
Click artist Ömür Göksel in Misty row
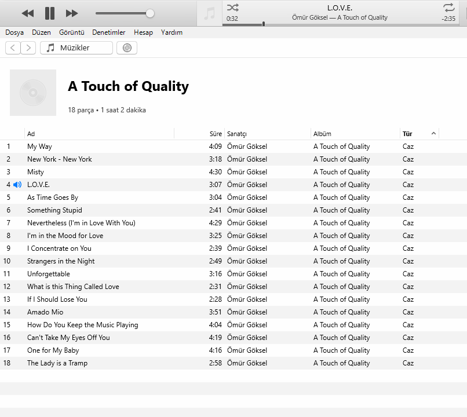(247, 172)
